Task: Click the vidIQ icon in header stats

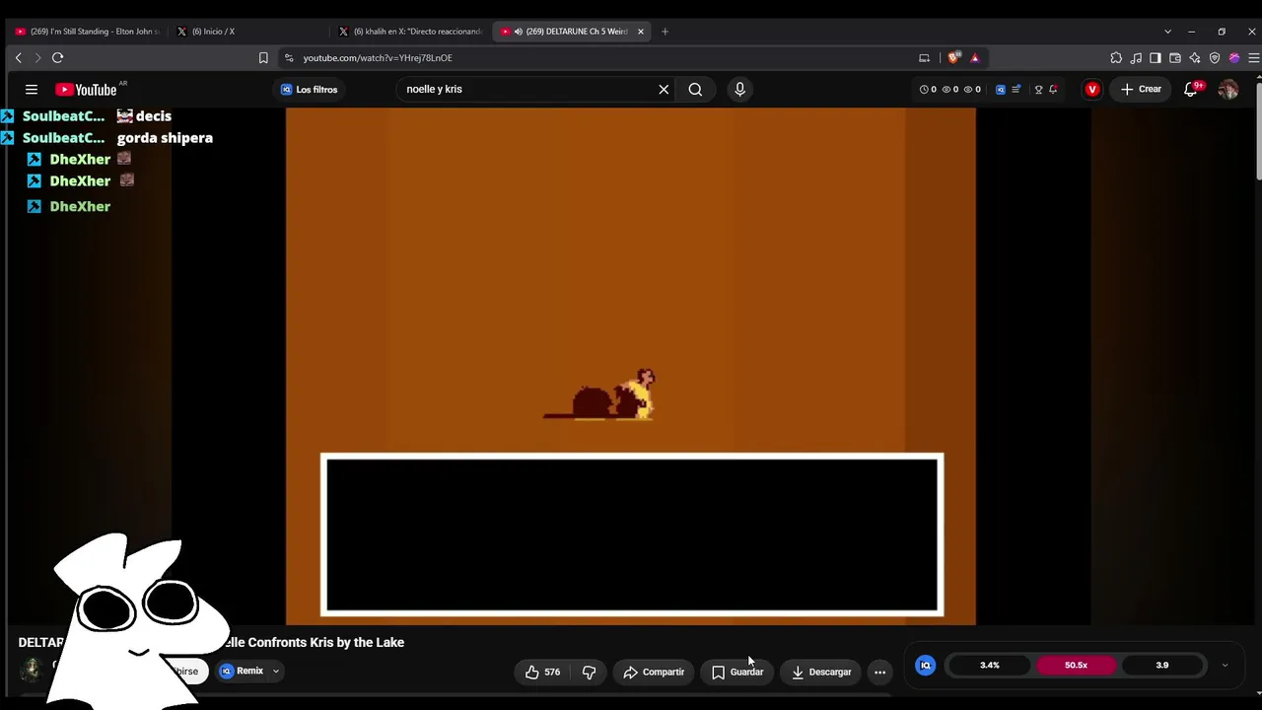Action: 1001,90
